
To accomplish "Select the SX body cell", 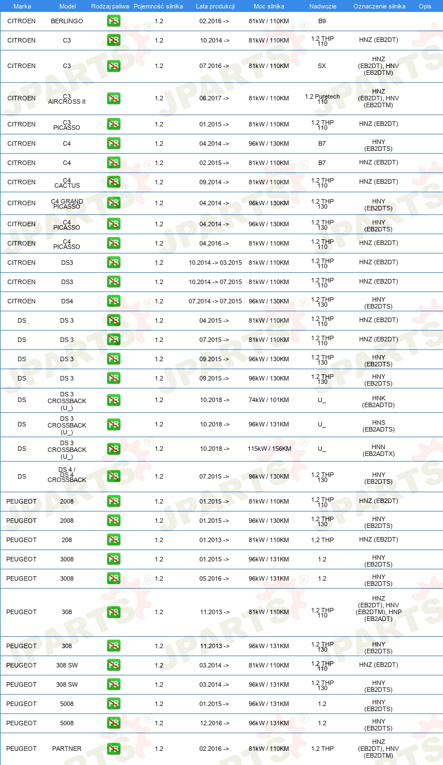I will 322,66.
